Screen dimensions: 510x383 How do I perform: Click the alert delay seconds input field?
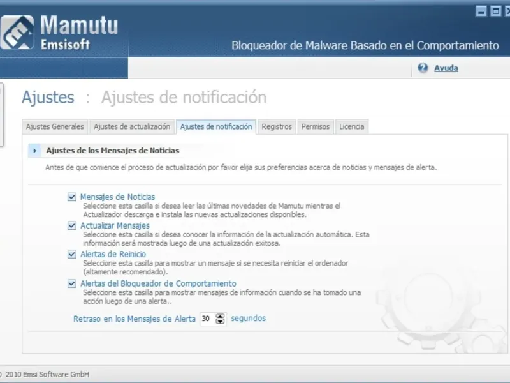click(208, 319)
